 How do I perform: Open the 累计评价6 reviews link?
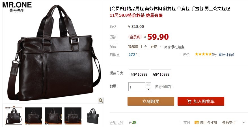226,55
